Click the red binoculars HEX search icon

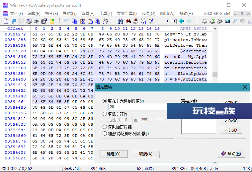(136, 21)
